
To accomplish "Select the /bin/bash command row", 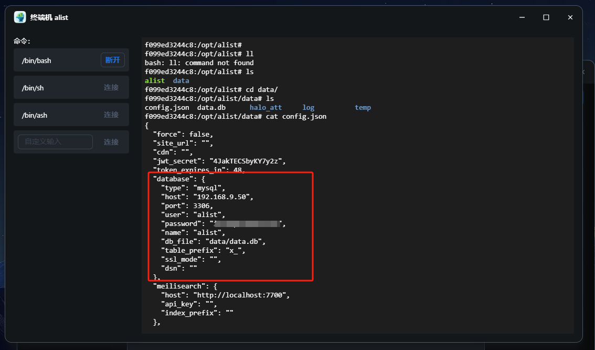I will (x=71, y=60).
